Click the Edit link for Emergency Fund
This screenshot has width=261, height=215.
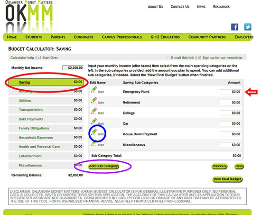click(x=101, y=92)
